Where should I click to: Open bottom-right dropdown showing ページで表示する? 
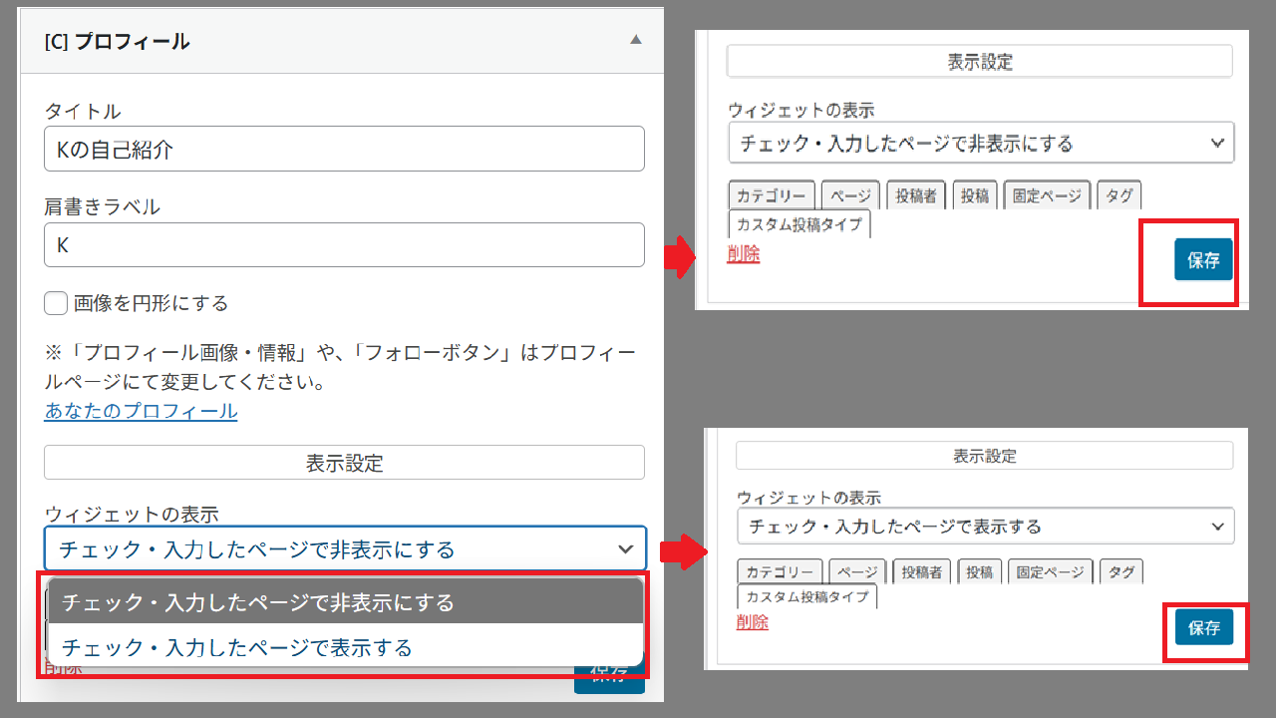[985, 526]
